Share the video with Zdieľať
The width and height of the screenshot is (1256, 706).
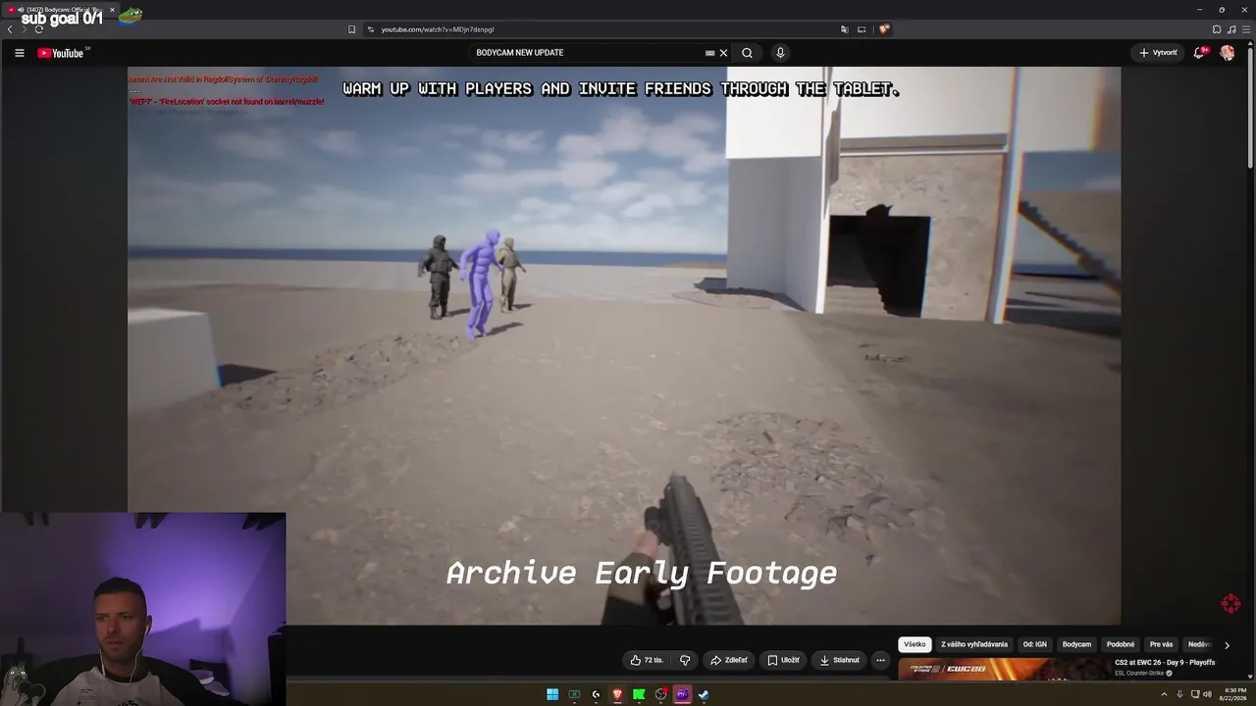(x=729, y=660)
